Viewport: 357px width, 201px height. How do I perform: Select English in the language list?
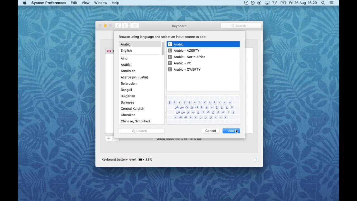(x=140, y=51)
